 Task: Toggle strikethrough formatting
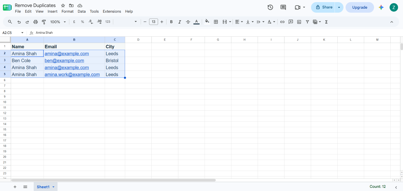click(x=188, y=22)
